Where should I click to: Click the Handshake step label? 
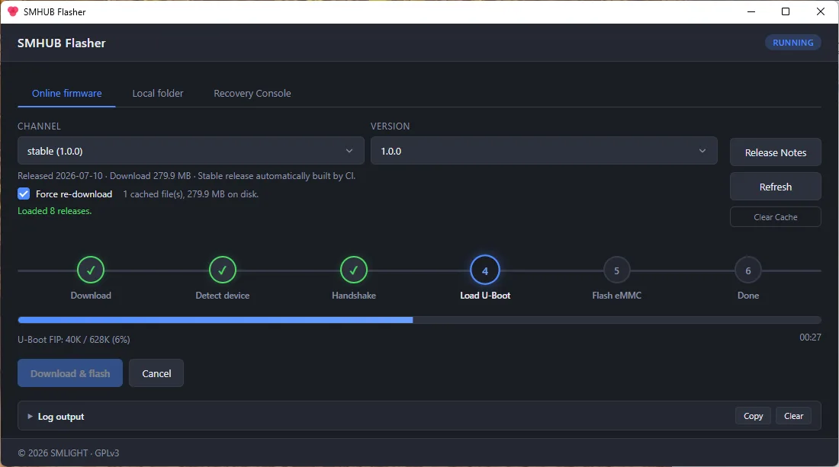point(354,296)
